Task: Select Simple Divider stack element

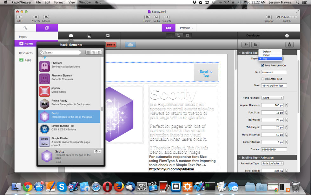Action: (x=69, y=142)
